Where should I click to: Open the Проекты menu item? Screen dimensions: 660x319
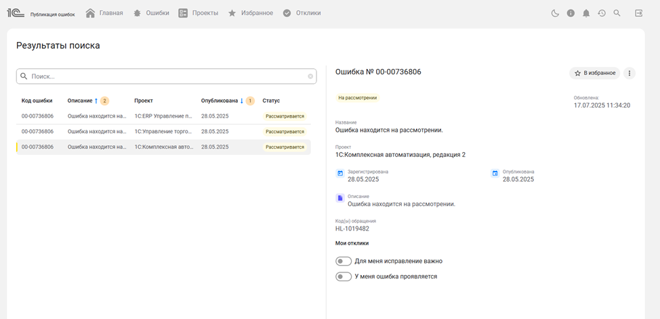point(205,13)
